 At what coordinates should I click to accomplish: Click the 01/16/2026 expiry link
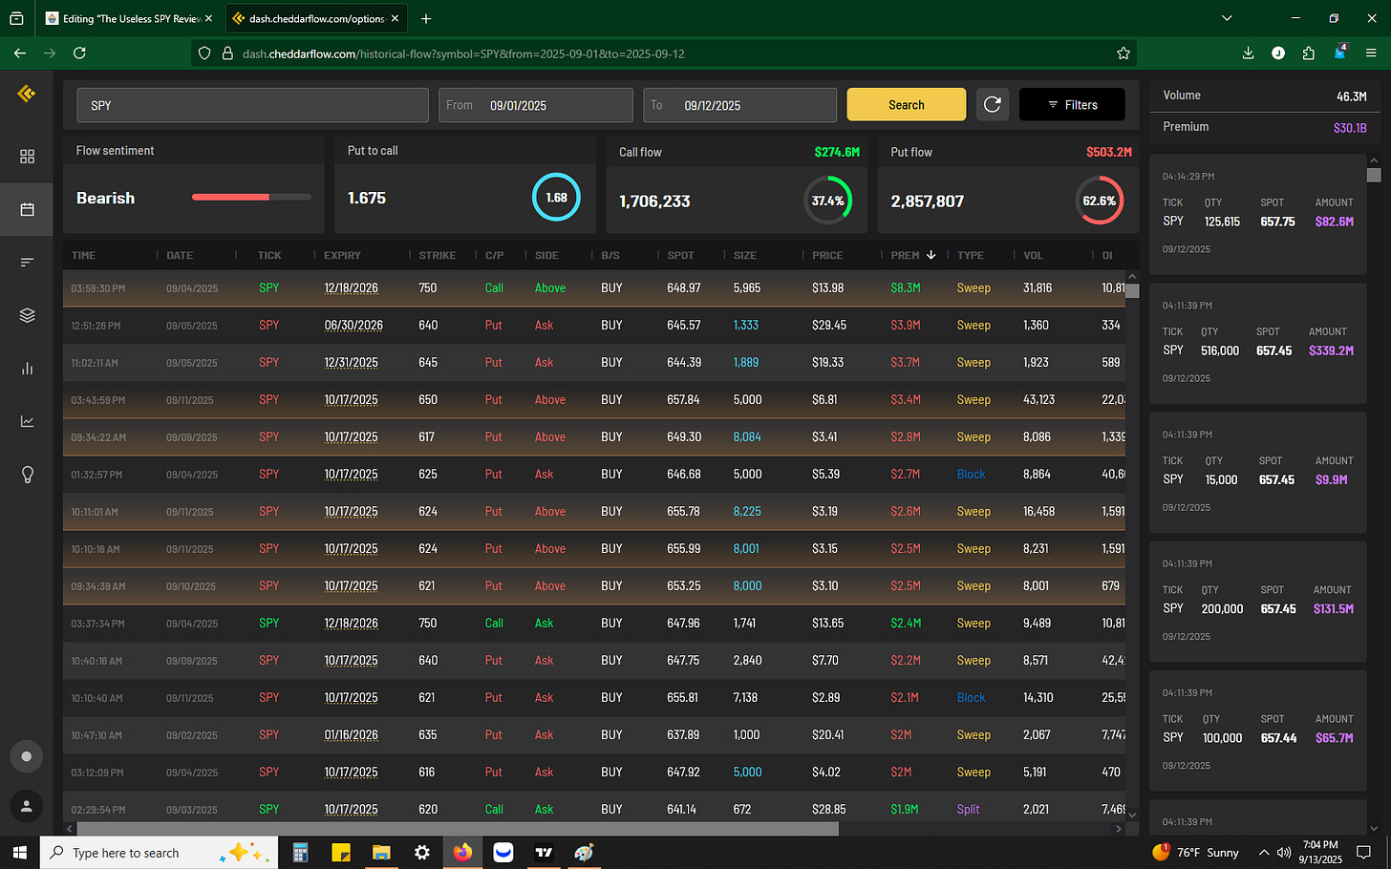[351, 734]
